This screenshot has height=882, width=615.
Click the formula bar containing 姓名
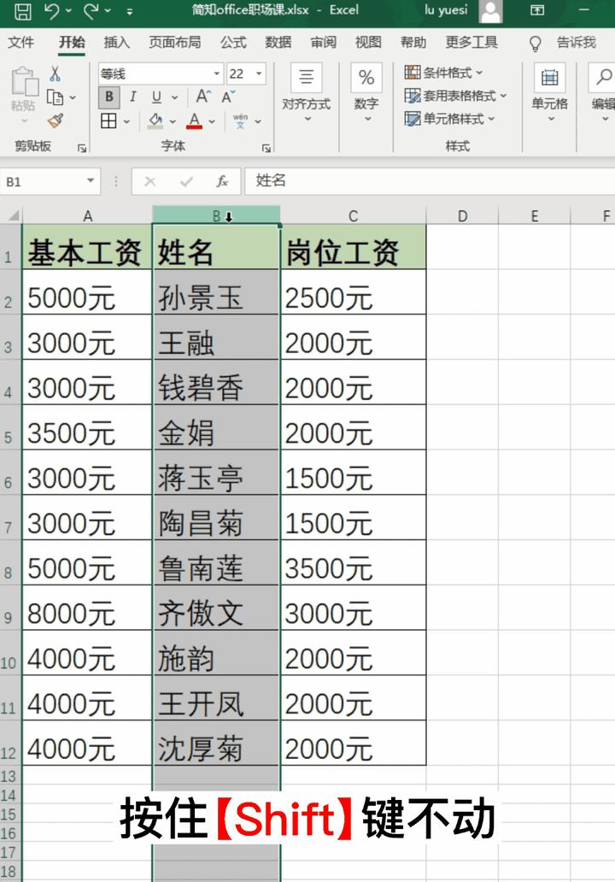click(x=430, y=181)
